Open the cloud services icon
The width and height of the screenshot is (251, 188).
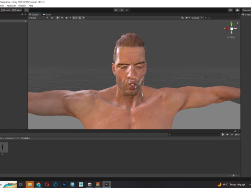click(237, 10)
